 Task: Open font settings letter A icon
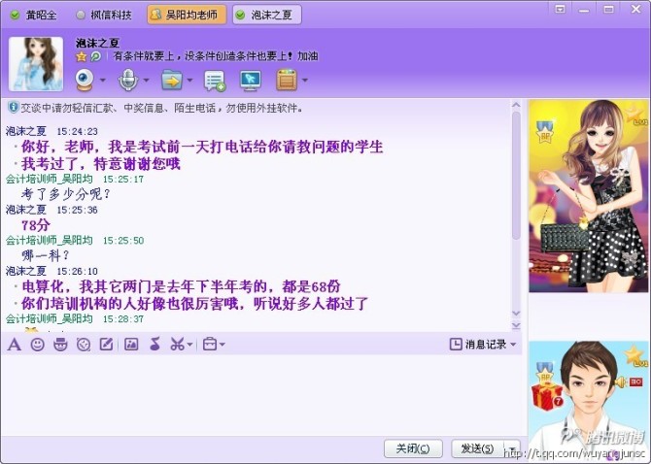coord(15,345)
